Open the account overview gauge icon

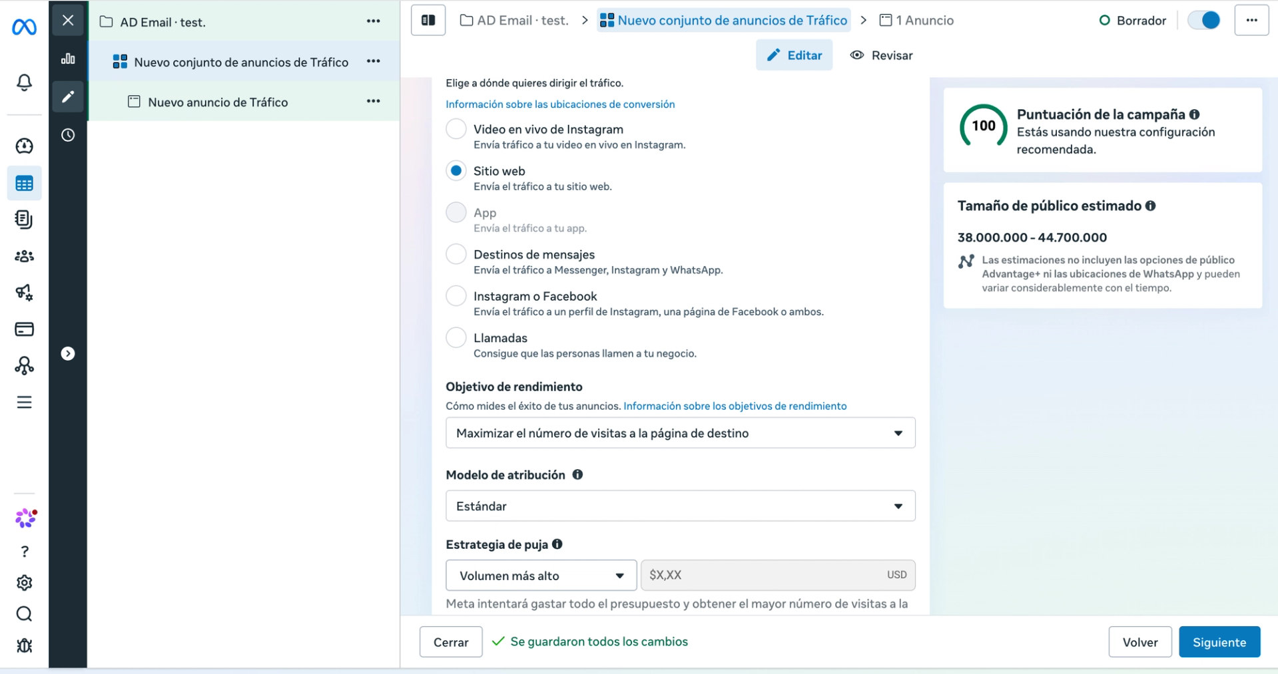(24, 146)
